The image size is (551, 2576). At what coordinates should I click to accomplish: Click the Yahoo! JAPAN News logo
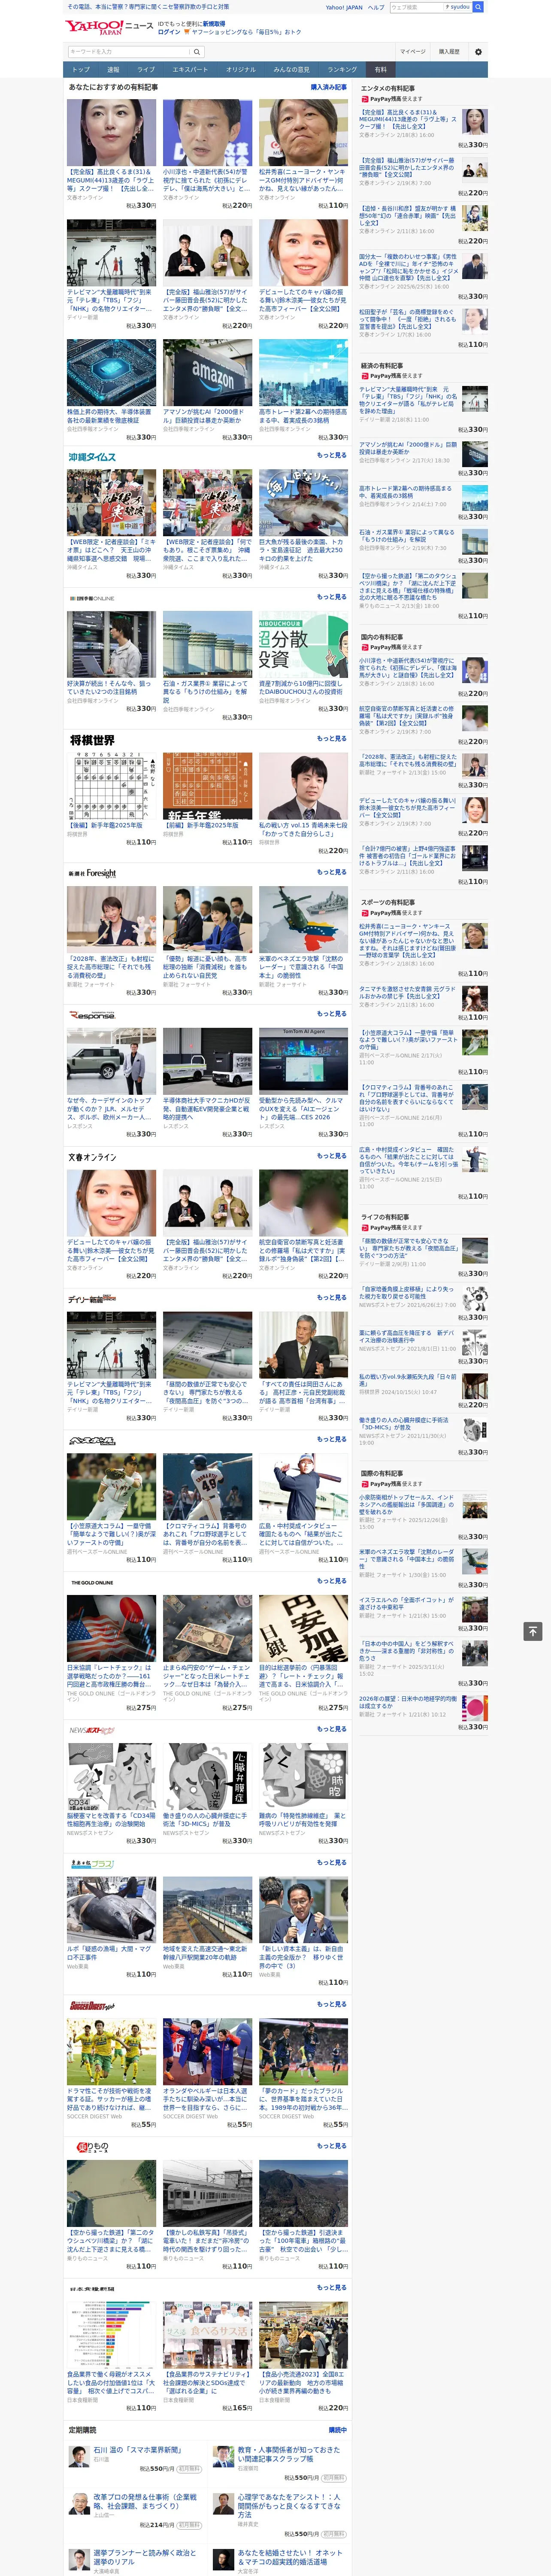[x=109, y=27]
